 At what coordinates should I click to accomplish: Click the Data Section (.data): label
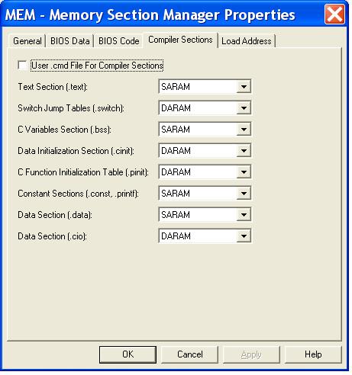(55, 215)
